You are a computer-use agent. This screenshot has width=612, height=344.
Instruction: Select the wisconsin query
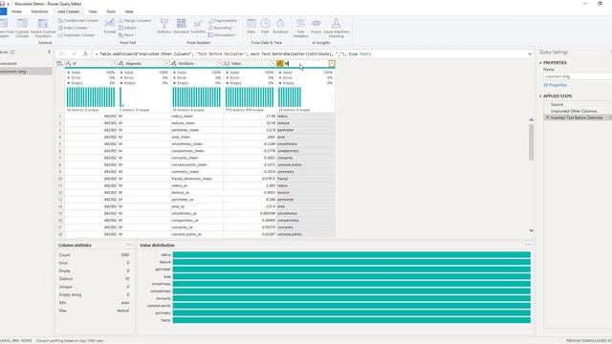26,63
